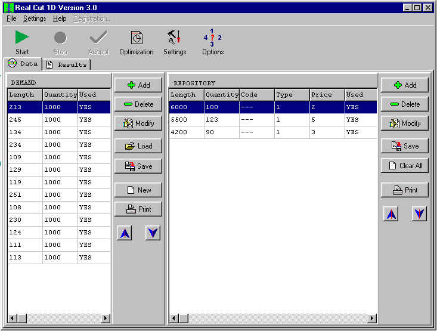This screenshot has height=331, width=437.
Task: Click the Accept checkmark icon
Action: 98,38
